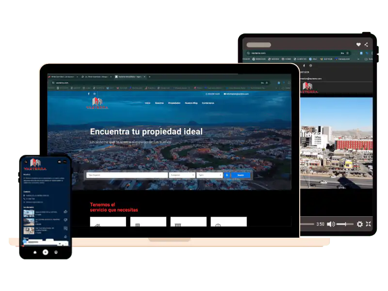
Task: Open video settings gear icon
Action: pyautogui.click(x=359, y=224)
